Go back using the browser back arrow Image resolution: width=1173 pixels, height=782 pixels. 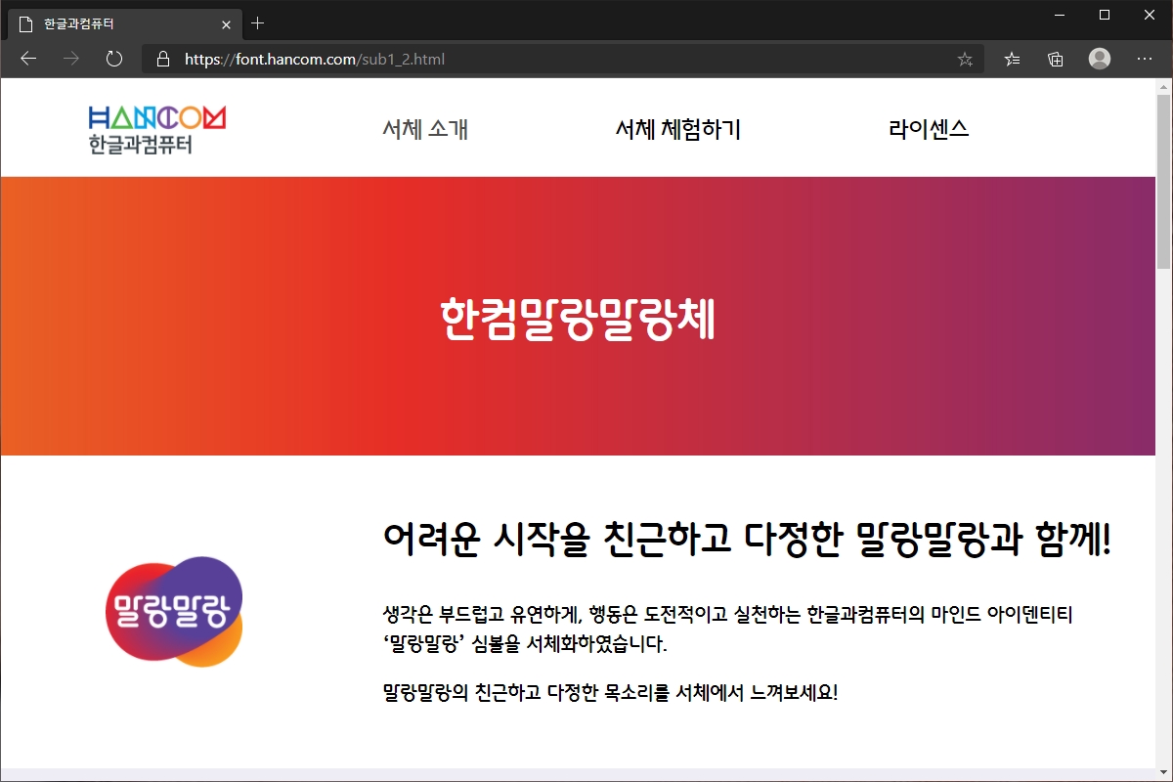coord(28,59)
